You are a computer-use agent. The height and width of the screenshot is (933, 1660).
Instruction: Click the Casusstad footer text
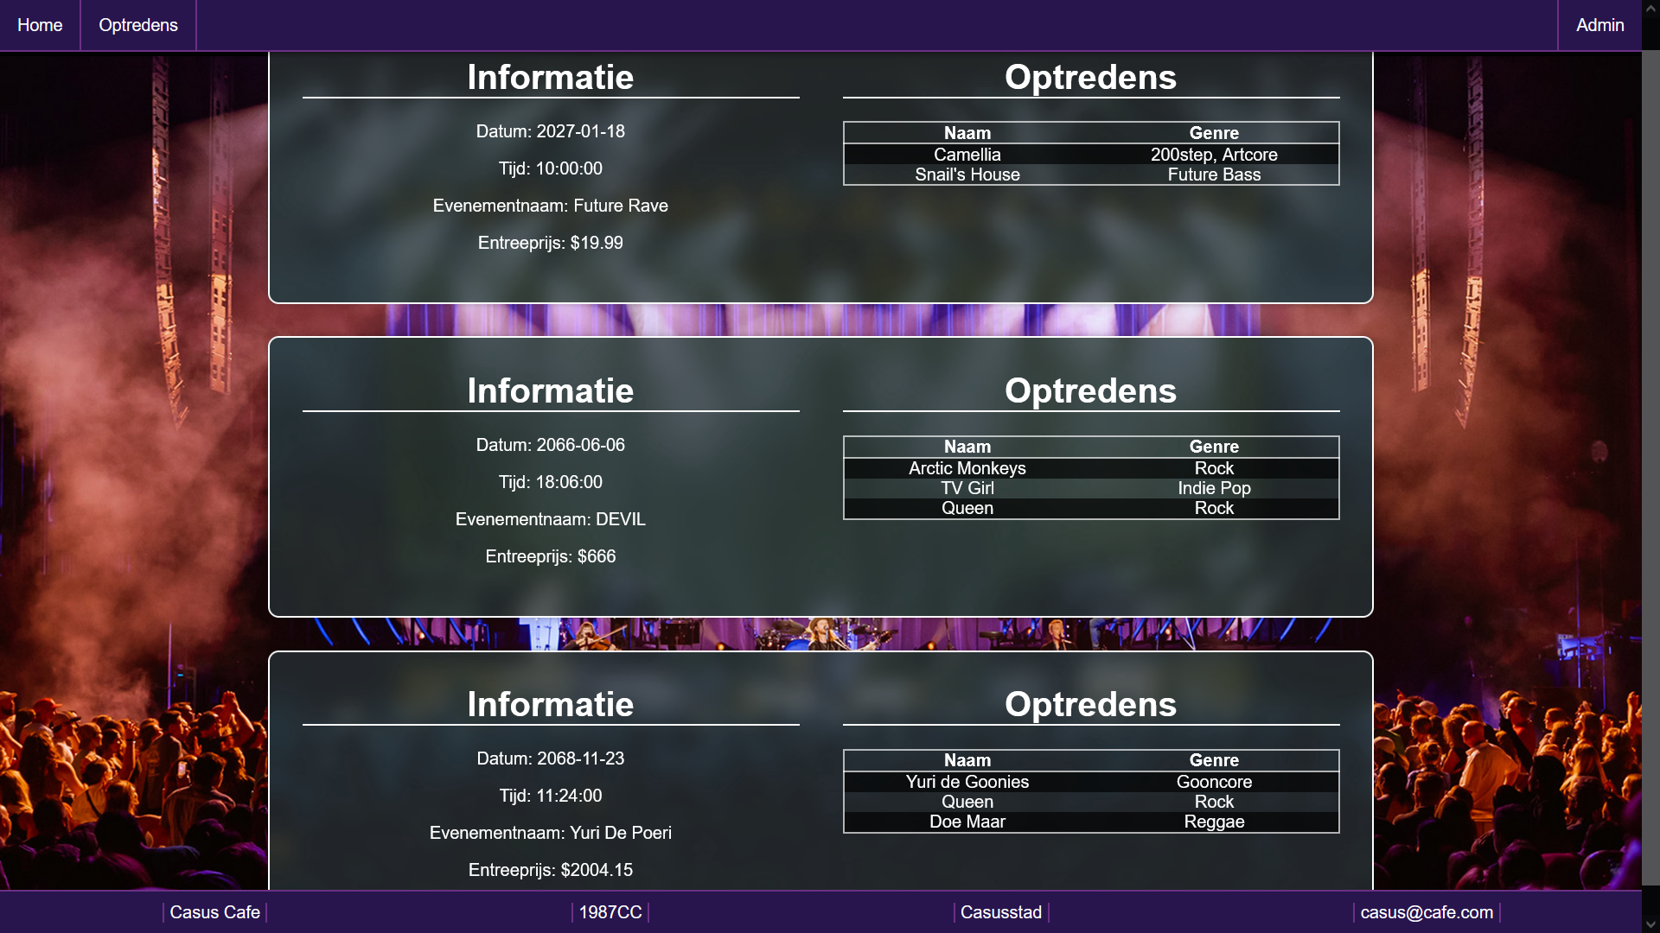pos(1001,912)
